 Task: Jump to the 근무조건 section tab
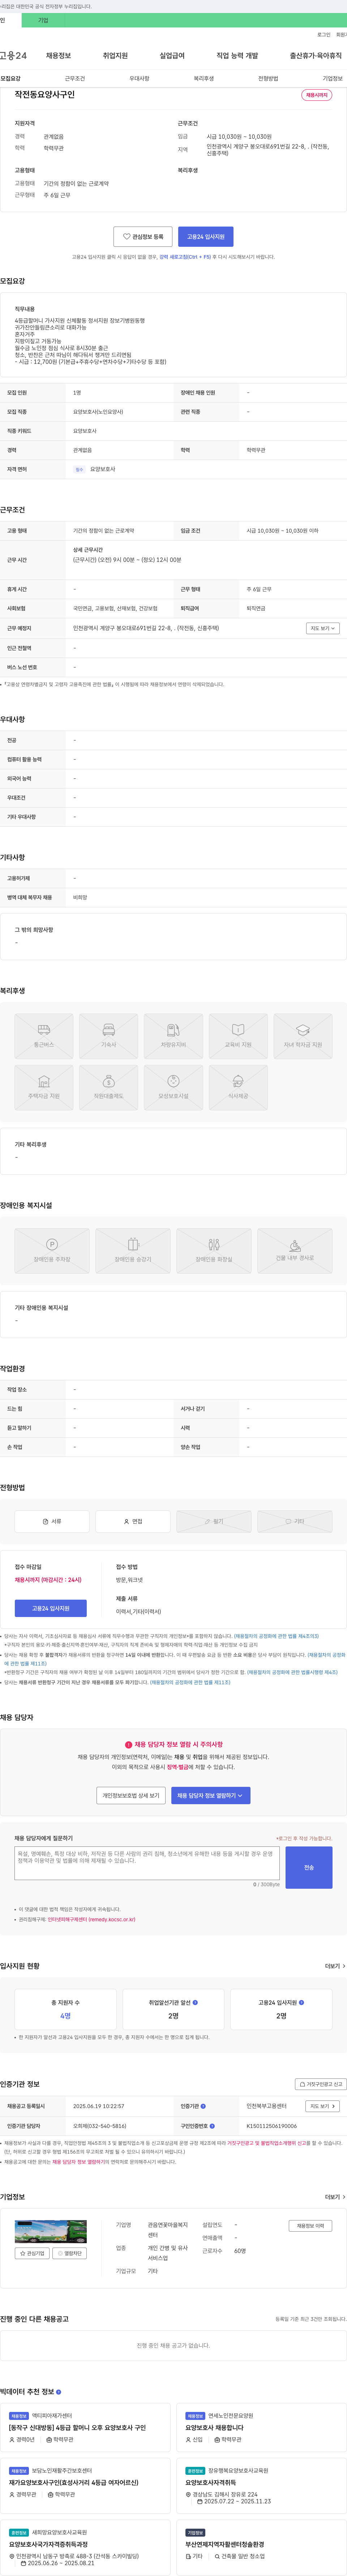pos(75,78)
